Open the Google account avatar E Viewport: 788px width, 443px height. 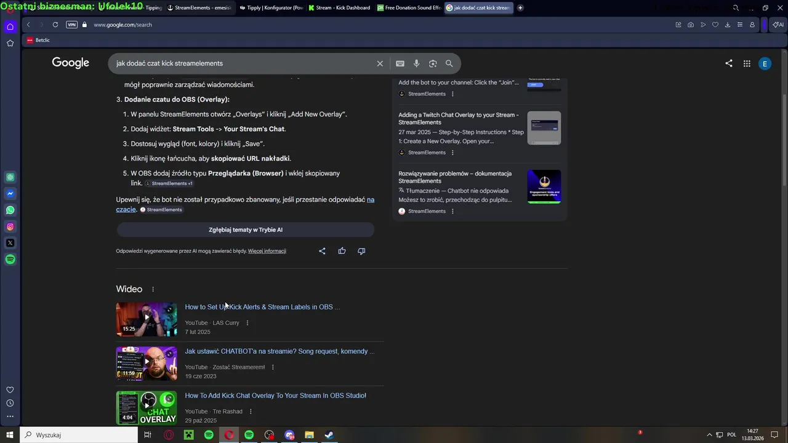765,63
